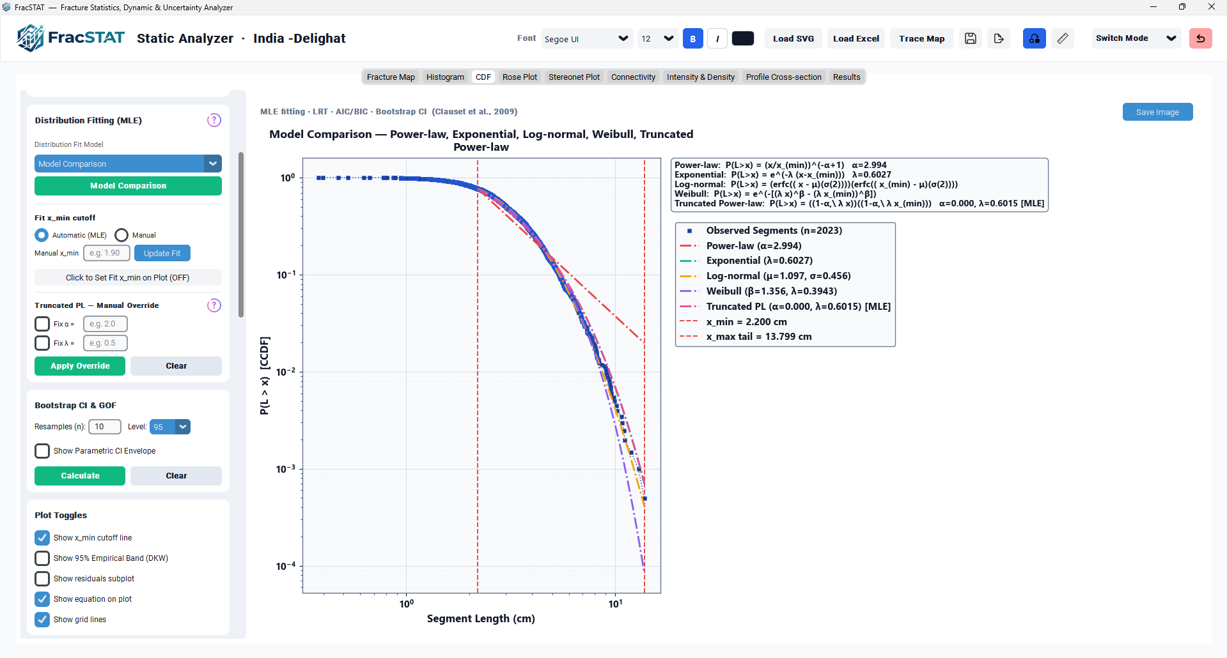Uncheck Show equation on plot
The width and height of the screenshot is (1227, 658).
(x=42, y=599)
